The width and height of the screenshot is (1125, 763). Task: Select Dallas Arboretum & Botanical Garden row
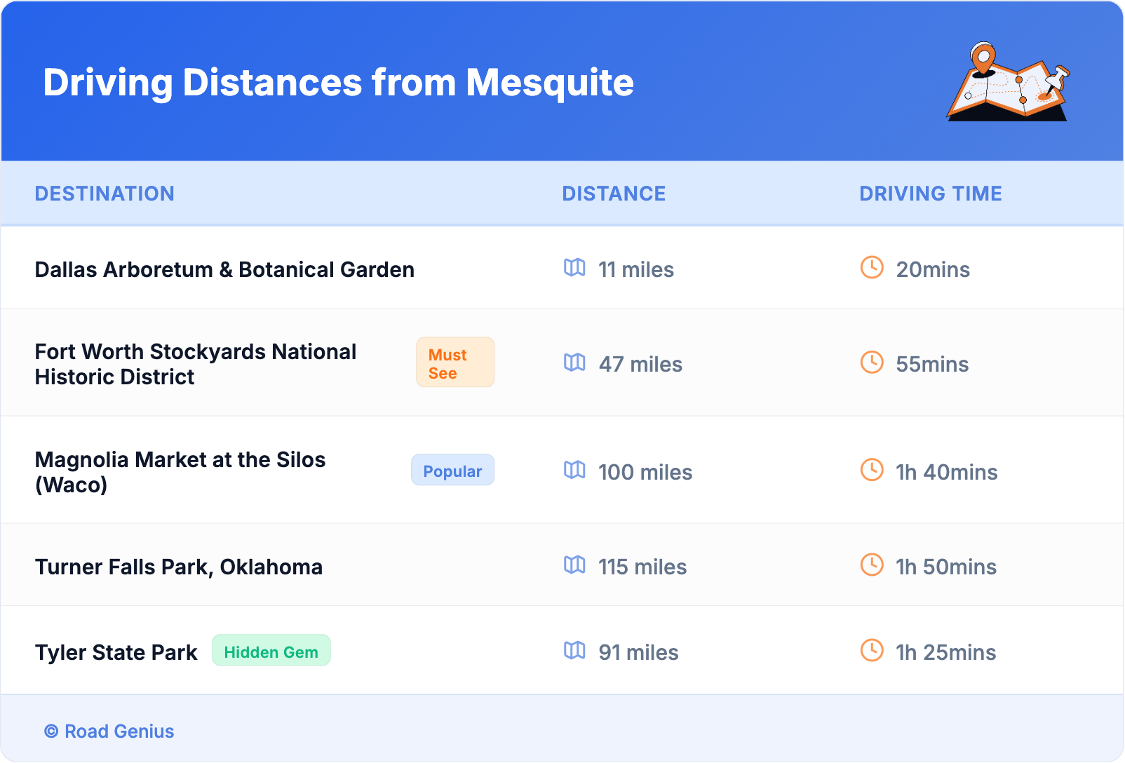click(224, 270)
